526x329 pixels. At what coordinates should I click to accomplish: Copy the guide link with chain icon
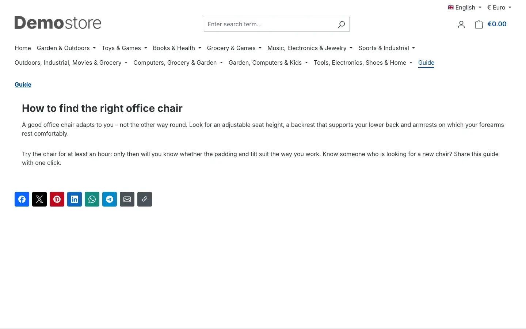(145, 199)
